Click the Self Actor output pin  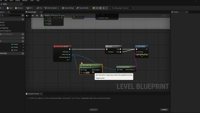tap(70, 52)
